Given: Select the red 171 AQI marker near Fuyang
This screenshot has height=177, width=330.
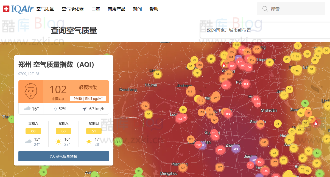Looking at the screenshot, I should click(x=250, y=165).
